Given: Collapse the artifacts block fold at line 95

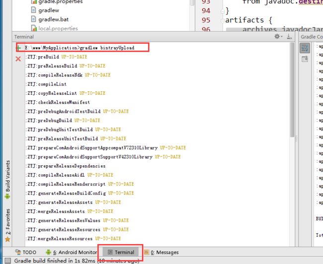Looking at the screenshot, I should click(x=223, y=20).
